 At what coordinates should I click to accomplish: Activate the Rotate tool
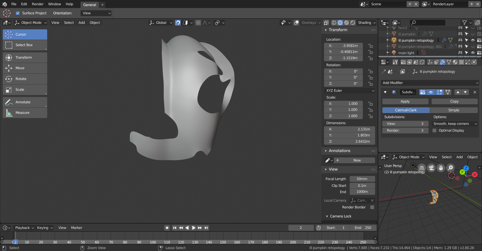[x=25, y=79]
